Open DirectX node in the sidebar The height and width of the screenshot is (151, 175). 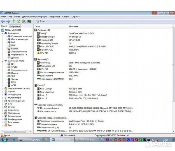11,107
